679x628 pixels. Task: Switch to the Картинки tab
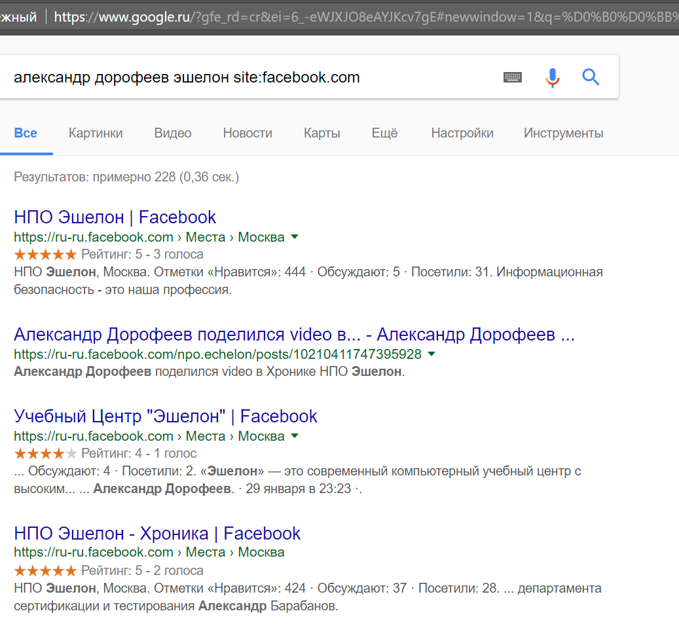(x=96, y=133)
